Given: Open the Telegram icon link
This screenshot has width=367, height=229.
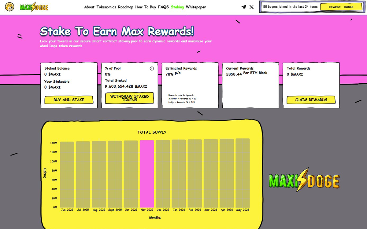Looking at the screenshot, I should click(243, 7).
